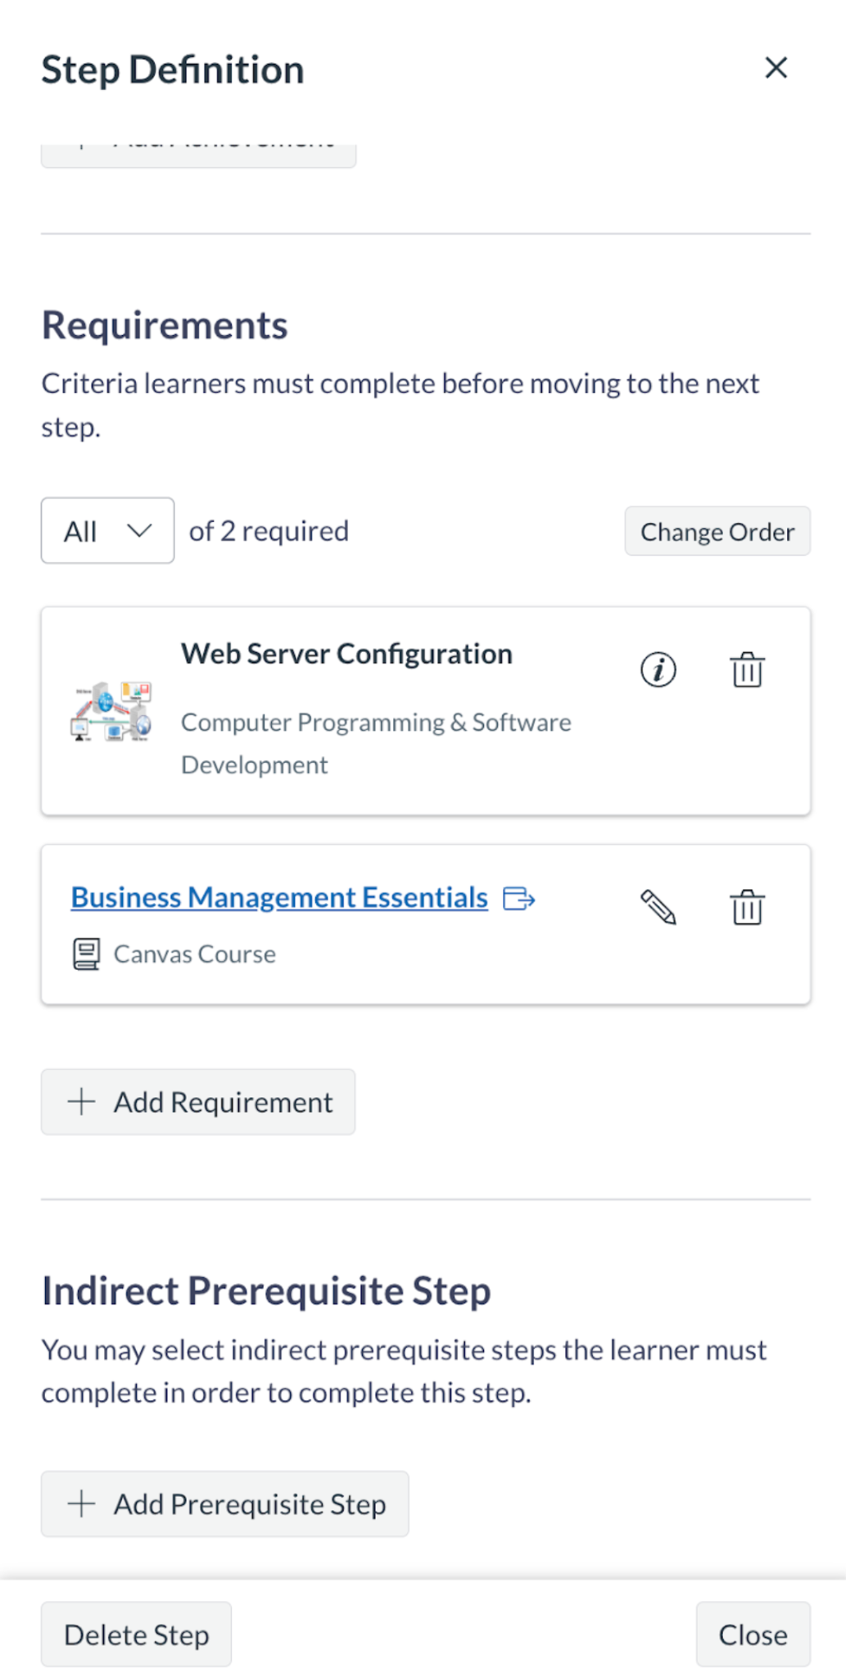Click the plus icon in Add Requirement
846x1678 pixels.
click(x=81, y=1102)
